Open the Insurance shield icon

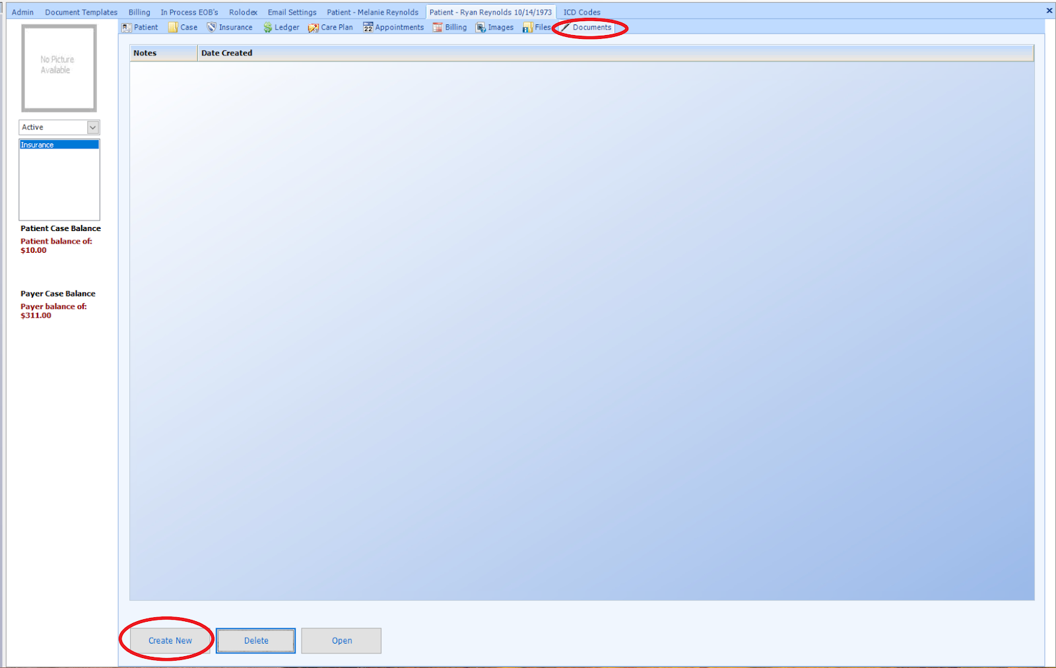(211, 27)
